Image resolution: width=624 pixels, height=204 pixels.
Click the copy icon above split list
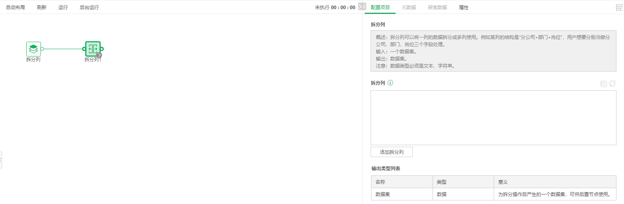pyautogui.click(x=603, y=84)
